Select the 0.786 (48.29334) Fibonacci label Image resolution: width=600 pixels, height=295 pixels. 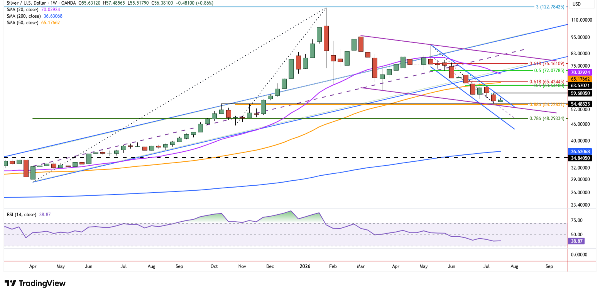click(x=547, y=119)
